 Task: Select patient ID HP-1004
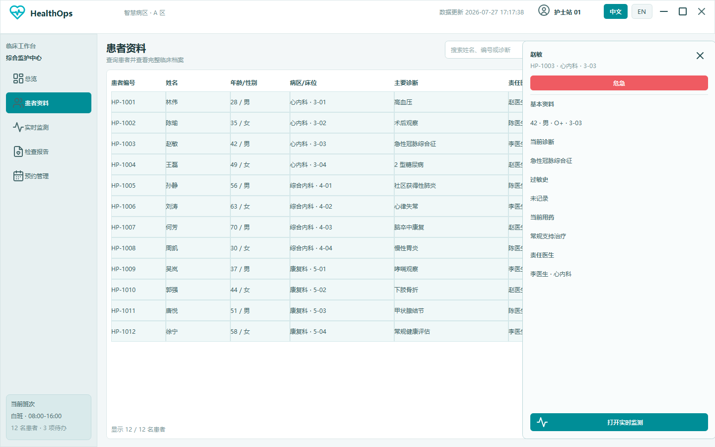pyautogui.click(x=123, y=164)
